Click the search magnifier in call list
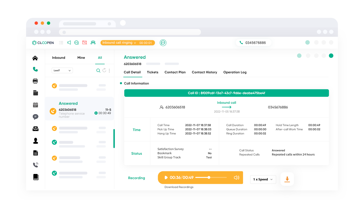 (x=98, y=70)
